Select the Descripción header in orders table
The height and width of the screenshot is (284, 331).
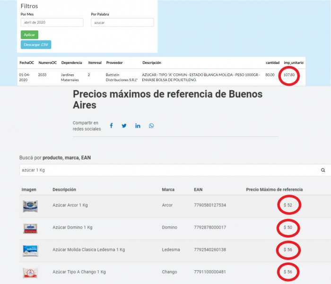point(152,62)
